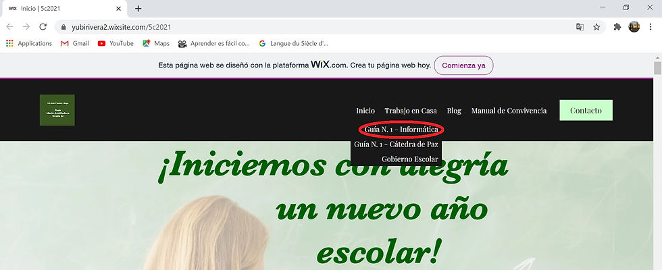This screenshot has height=270, width=662.
Task: Restore down the Chrome window
Action: (626, 7)
